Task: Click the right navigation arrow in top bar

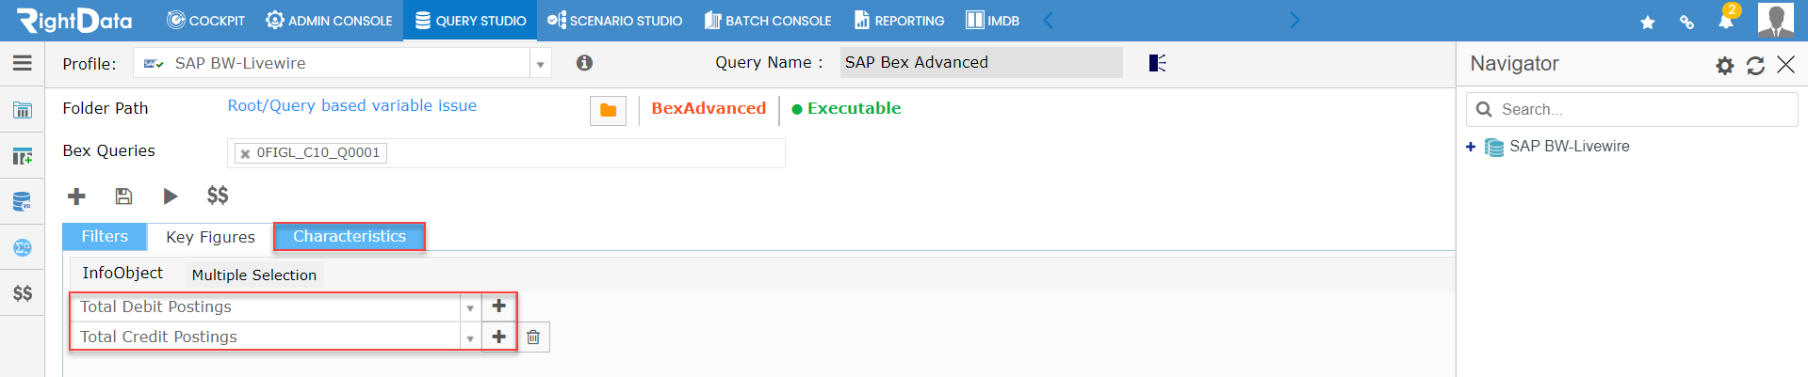Action: (x=1295, y=21)
